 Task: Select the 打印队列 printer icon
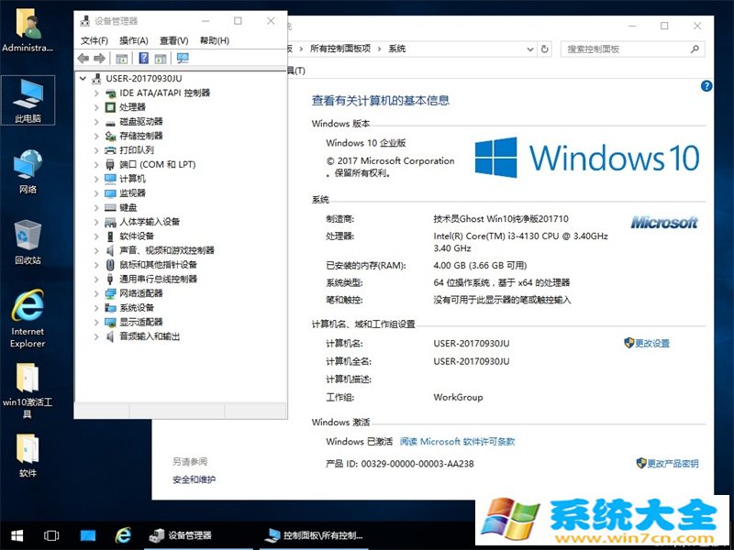[x=110, y=150]
